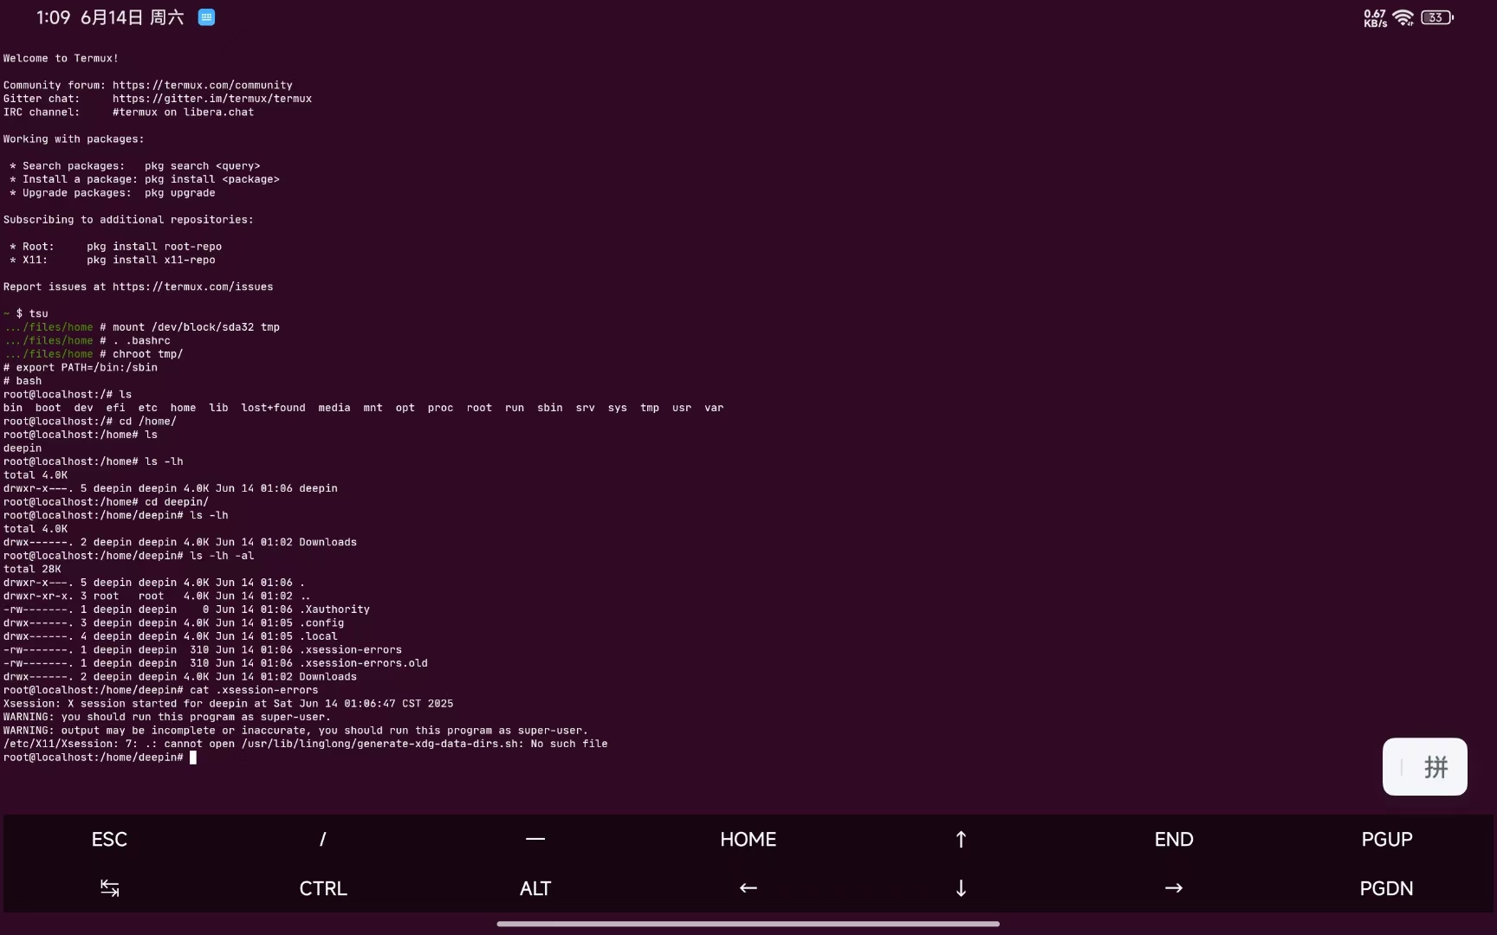
Task: Tap the navigation gesture bar
Action: pyautogui.click(x=748, y=924)
